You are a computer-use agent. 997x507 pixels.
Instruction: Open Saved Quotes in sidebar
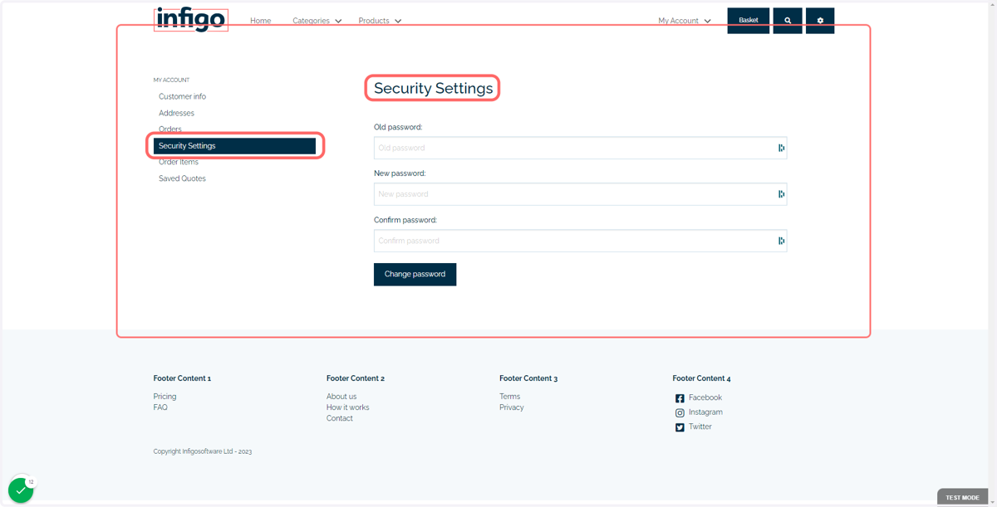click(182, 178)
